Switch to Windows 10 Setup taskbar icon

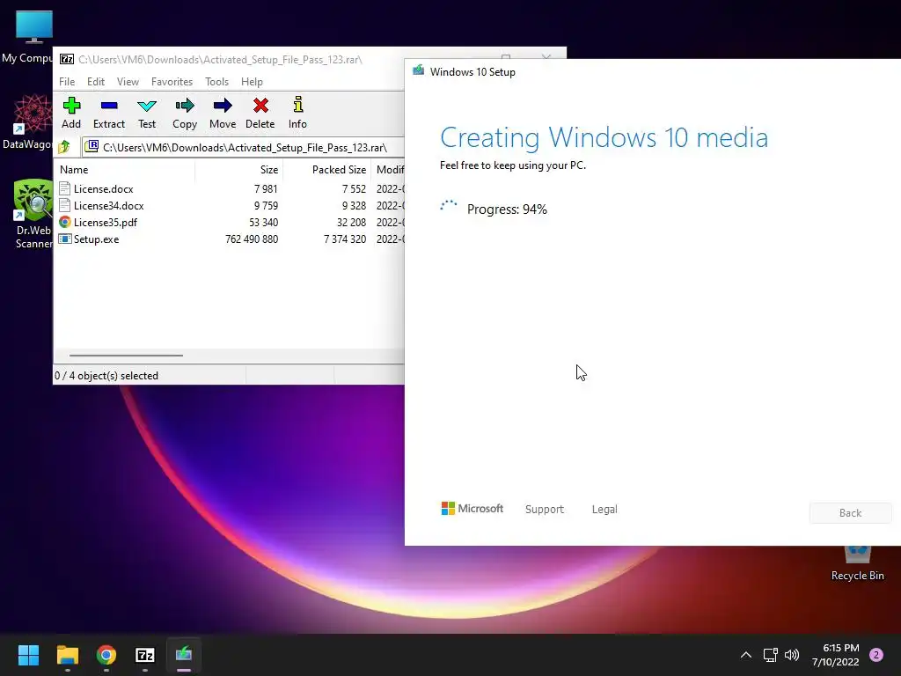pos(184,655)
